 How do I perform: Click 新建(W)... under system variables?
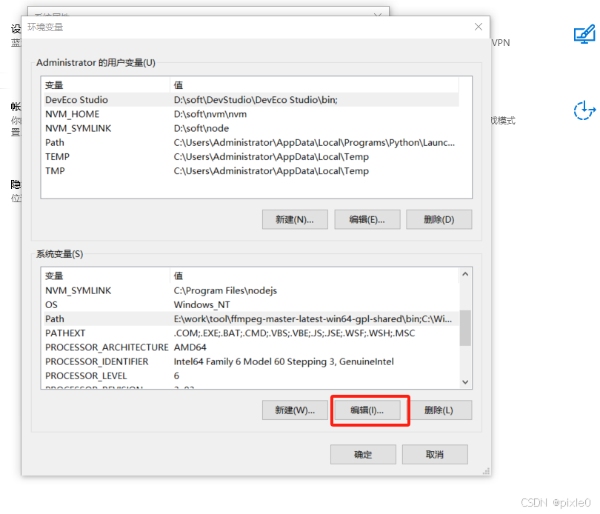point(295,410)
